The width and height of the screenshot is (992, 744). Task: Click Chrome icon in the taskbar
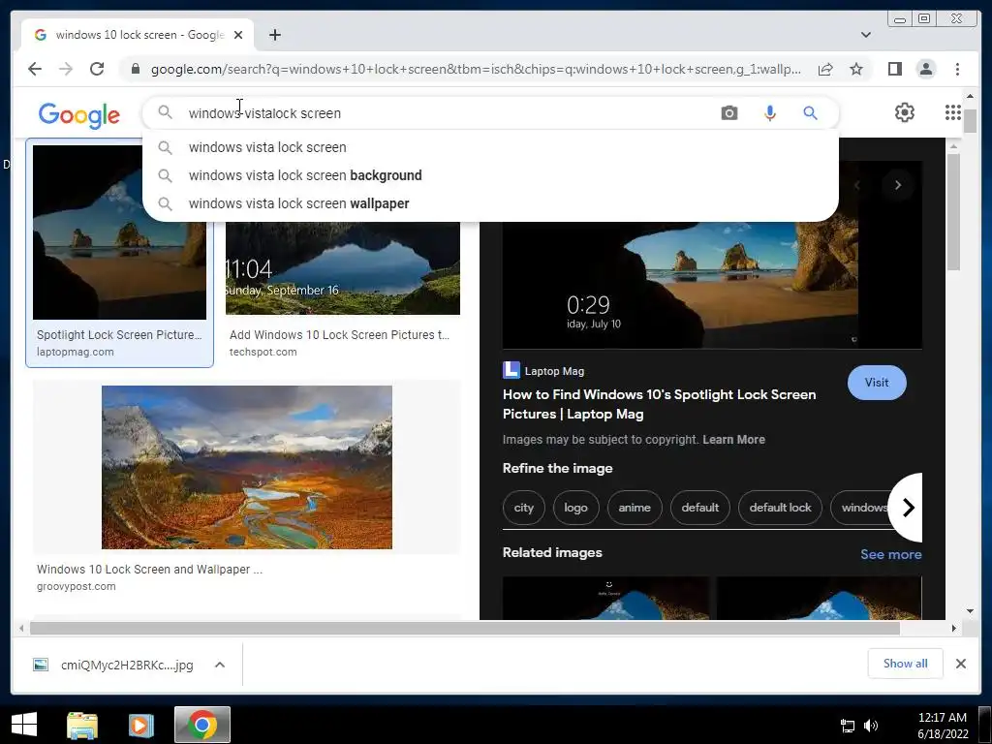tap(201, 725)
